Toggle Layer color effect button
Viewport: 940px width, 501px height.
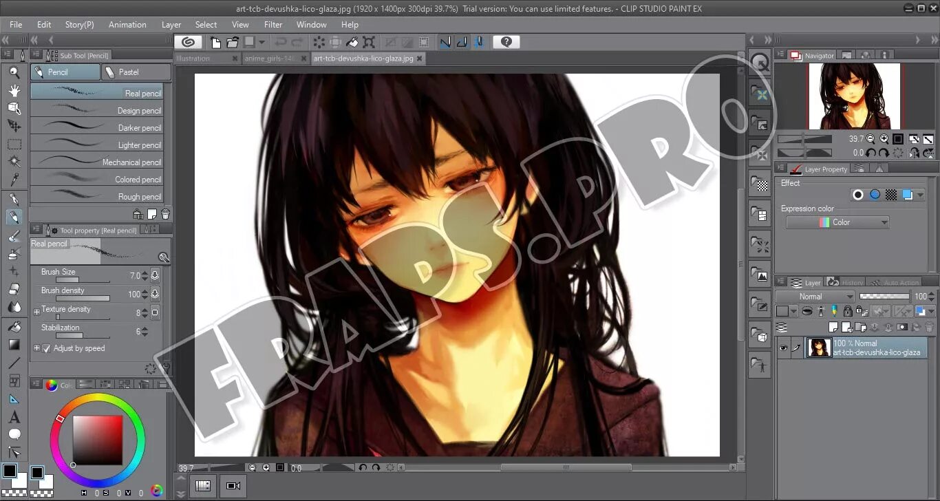pos(908,195)
